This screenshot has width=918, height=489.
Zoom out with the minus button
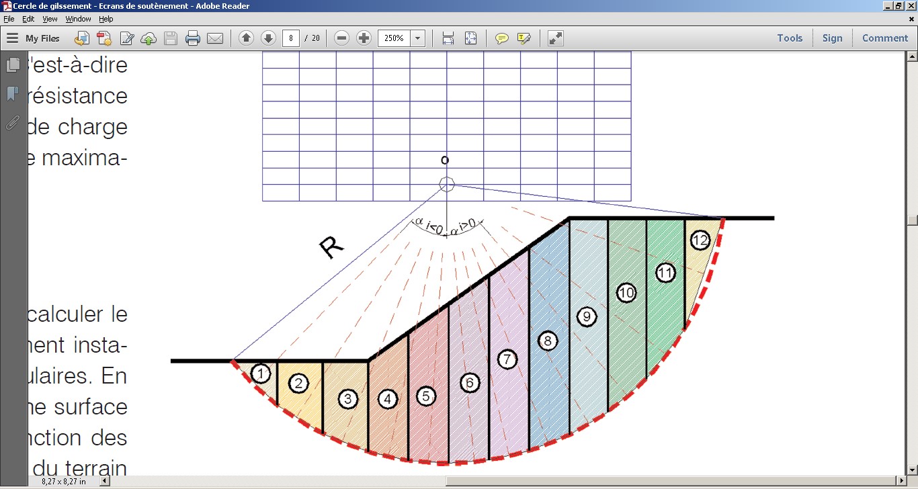point(341,38)
